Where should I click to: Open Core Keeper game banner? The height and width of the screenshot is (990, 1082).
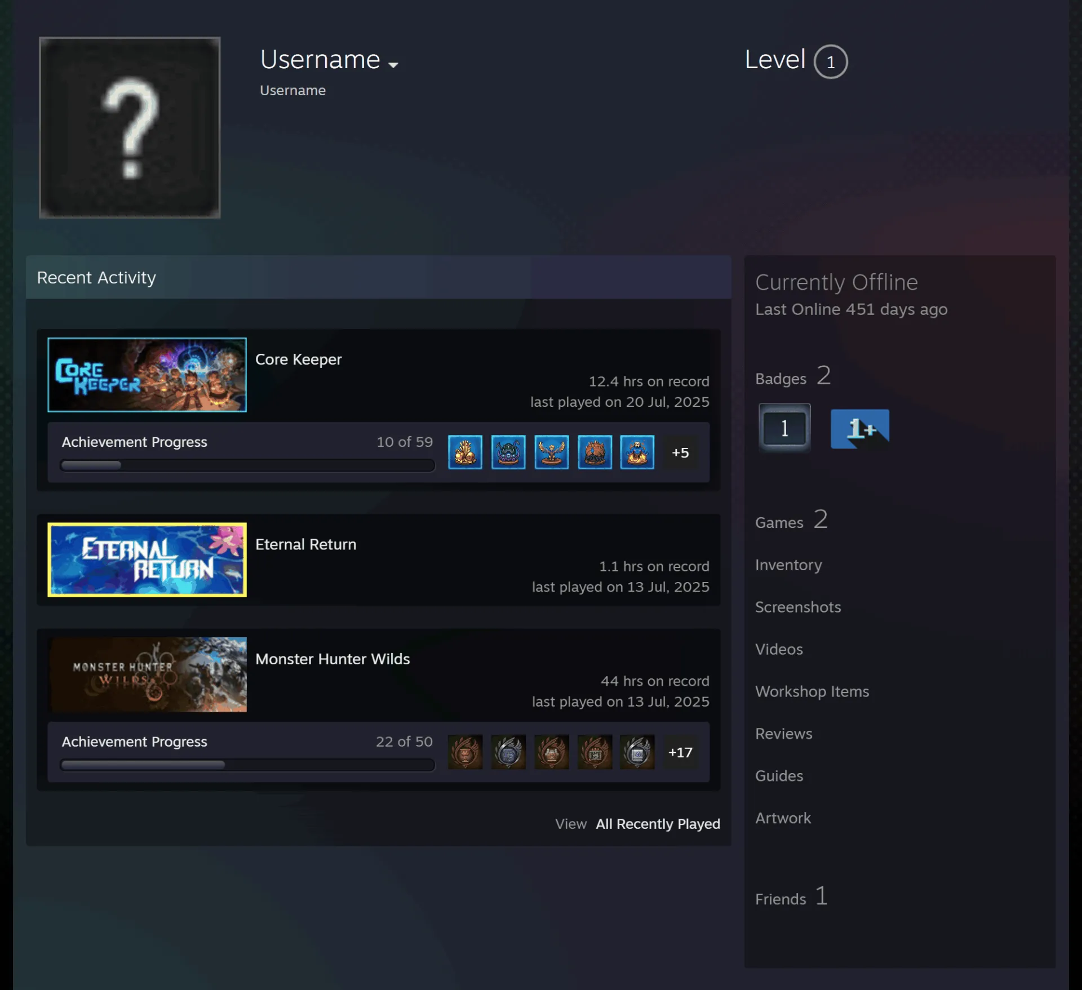coord(147,375)
